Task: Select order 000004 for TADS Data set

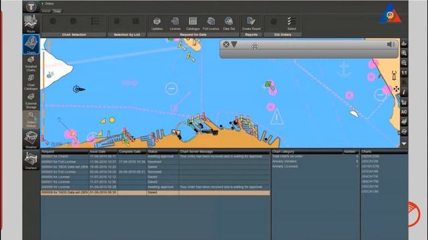Action: click(x=155, y=167)
